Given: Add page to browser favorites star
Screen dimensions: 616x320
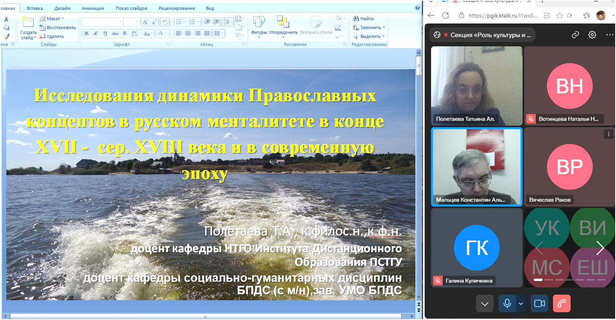Looking at the screenshot, I should point(560,16).
